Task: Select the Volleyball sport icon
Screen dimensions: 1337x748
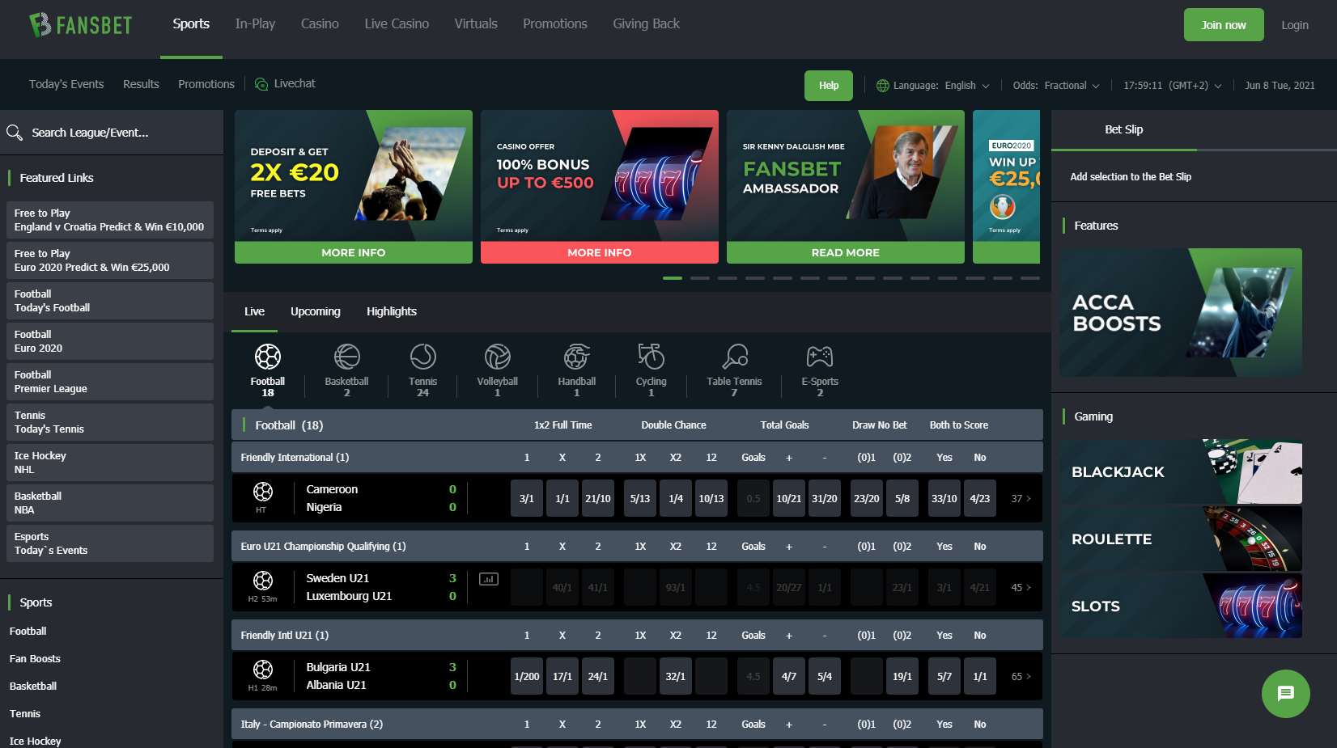Action: tap(497, 357)
